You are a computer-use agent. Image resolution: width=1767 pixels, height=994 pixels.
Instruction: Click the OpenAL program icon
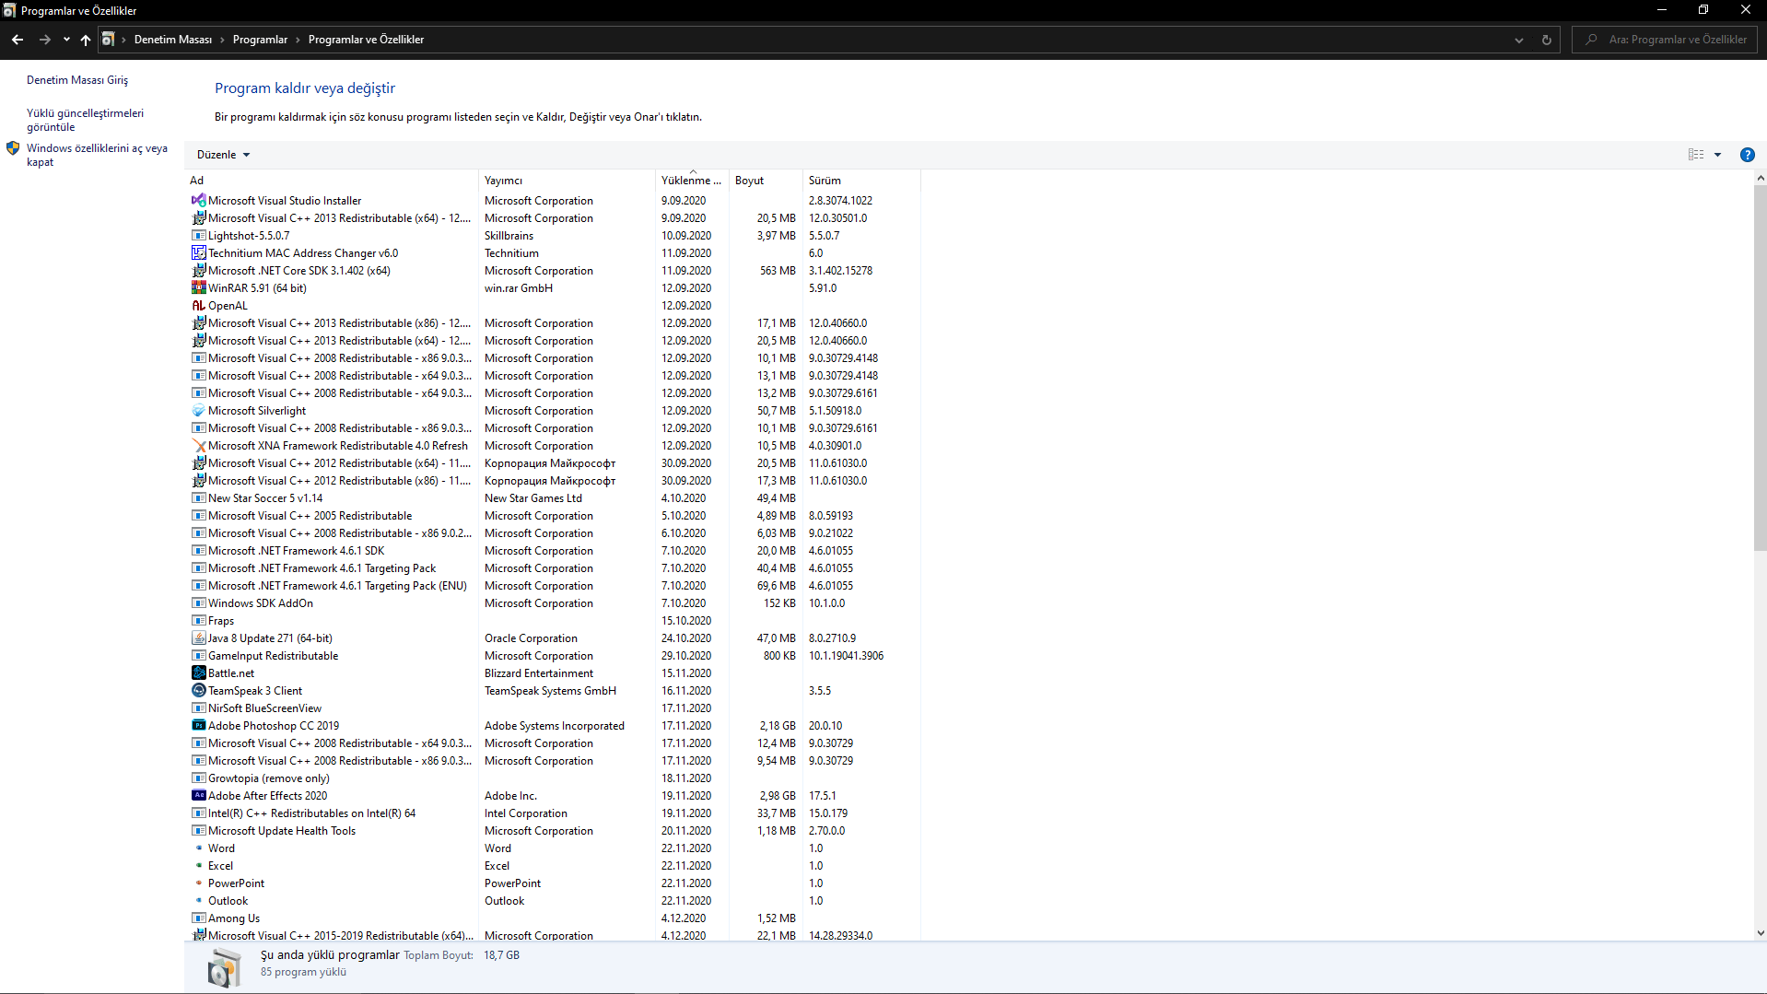tap(198, 305)
